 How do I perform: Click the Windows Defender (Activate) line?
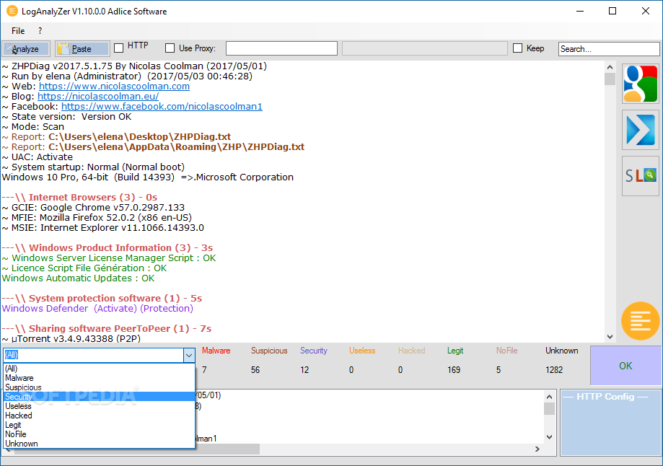point(97,308)
